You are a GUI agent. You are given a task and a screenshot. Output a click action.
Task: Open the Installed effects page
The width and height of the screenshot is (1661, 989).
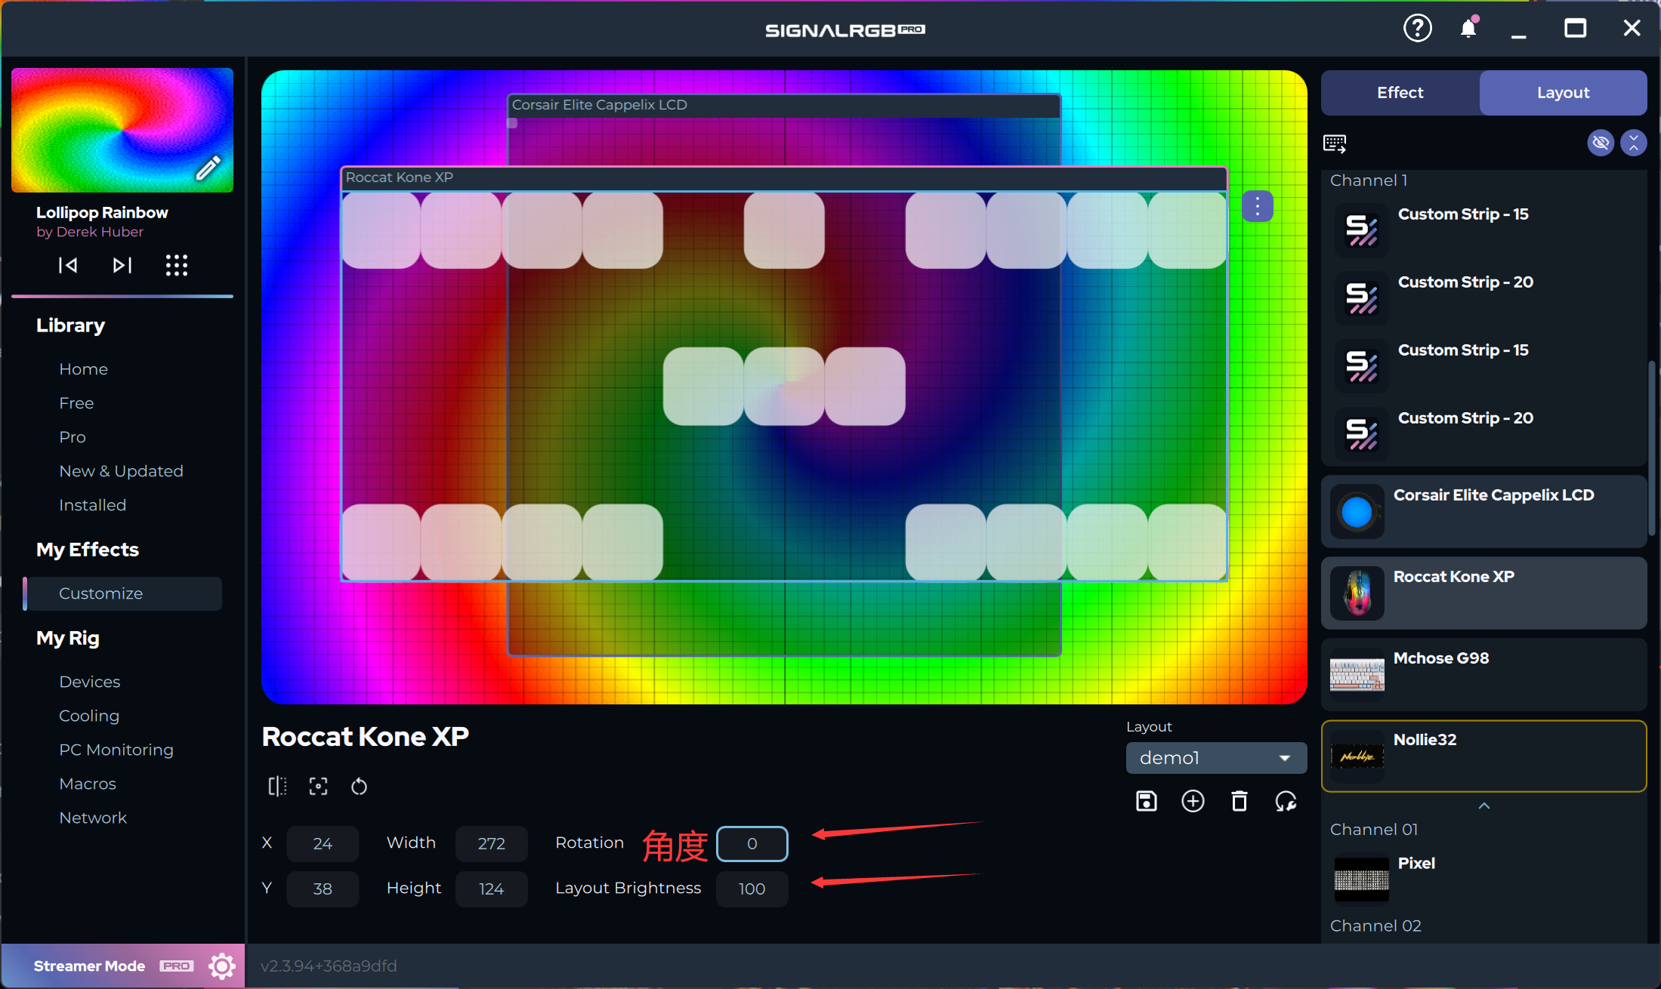coord(92,505)
